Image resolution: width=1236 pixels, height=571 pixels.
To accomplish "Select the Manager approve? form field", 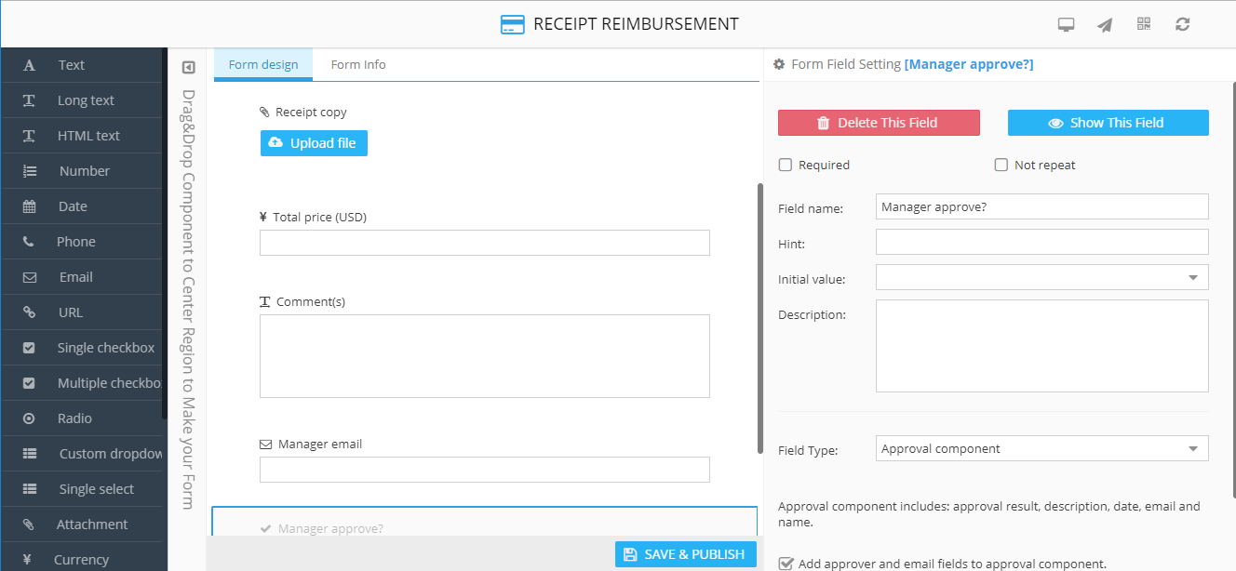I will coord(485,522).
